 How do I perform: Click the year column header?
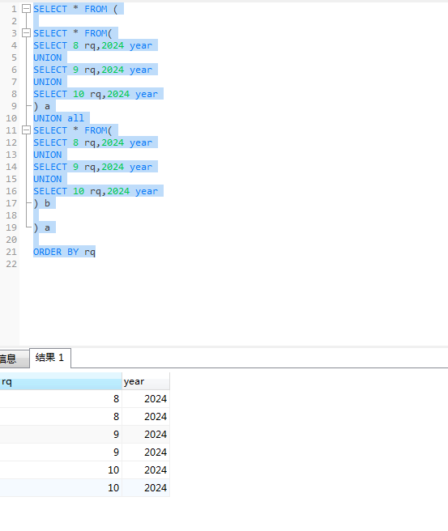146,381
